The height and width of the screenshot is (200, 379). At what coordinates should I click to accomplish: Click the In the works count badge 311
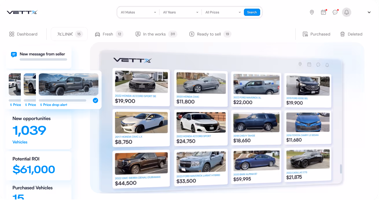tap(173, 34)
